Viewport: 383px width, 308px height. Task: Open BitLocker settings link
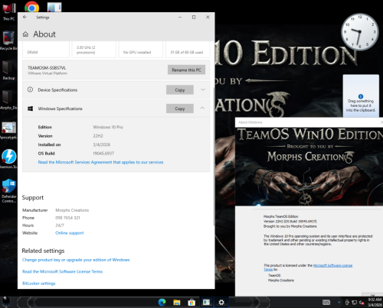(x=39, y=284)
